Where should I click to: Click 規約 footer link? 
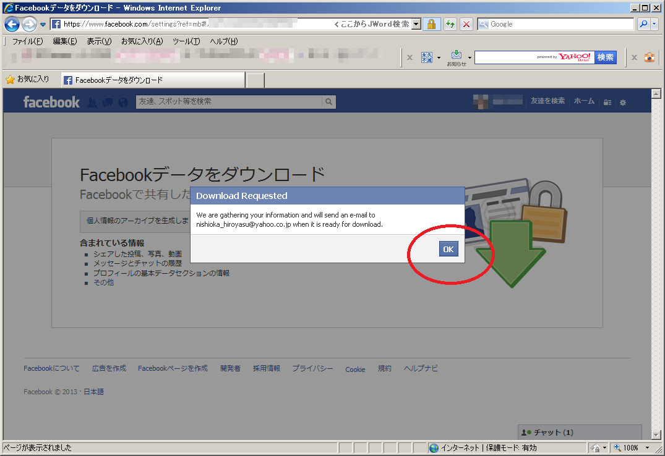[x=385, y=368]
